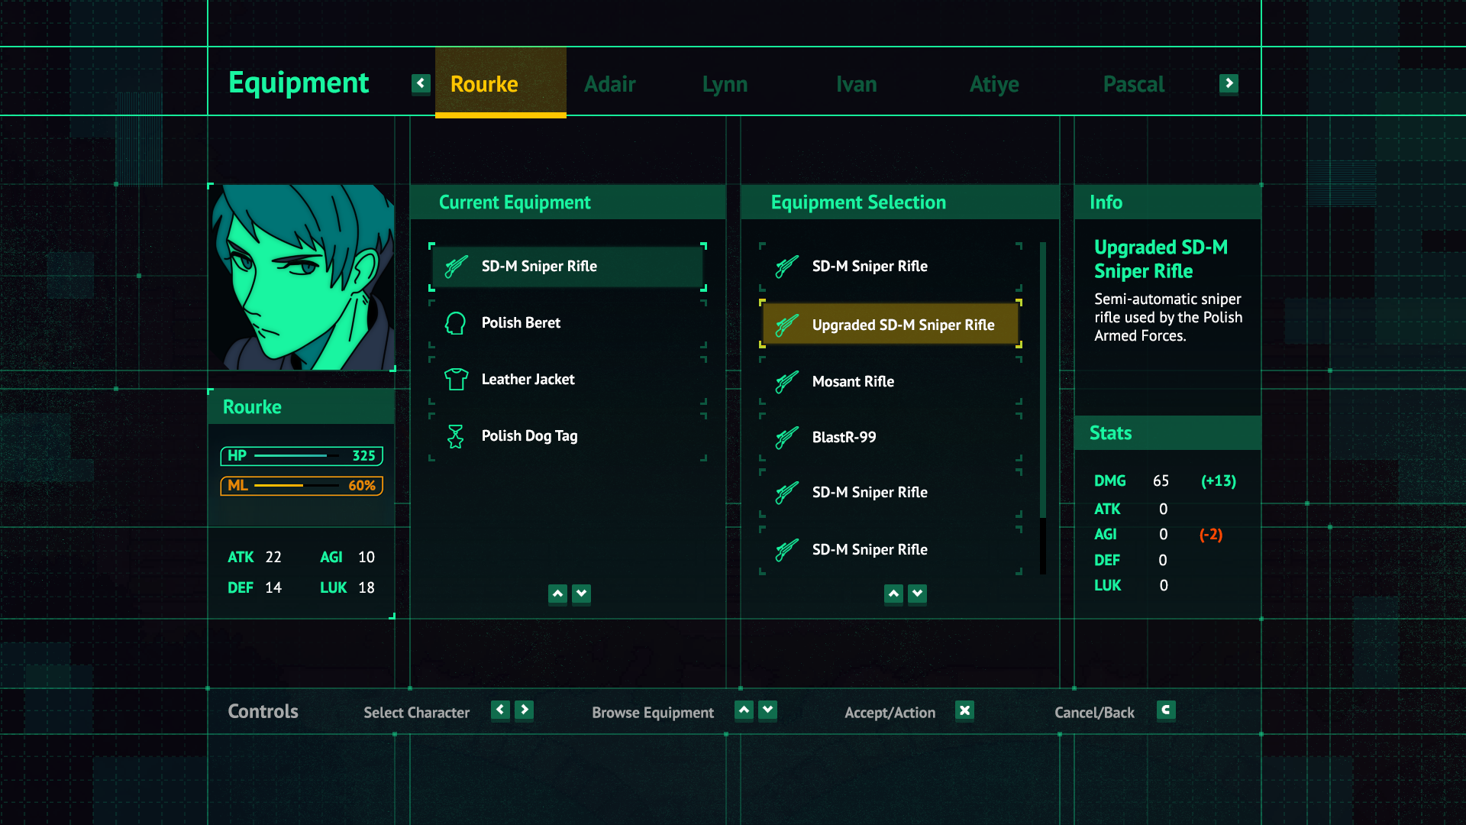Go to previous character with left arrow
Viewport: 1466px width, 825px height.
click(421, 83)
